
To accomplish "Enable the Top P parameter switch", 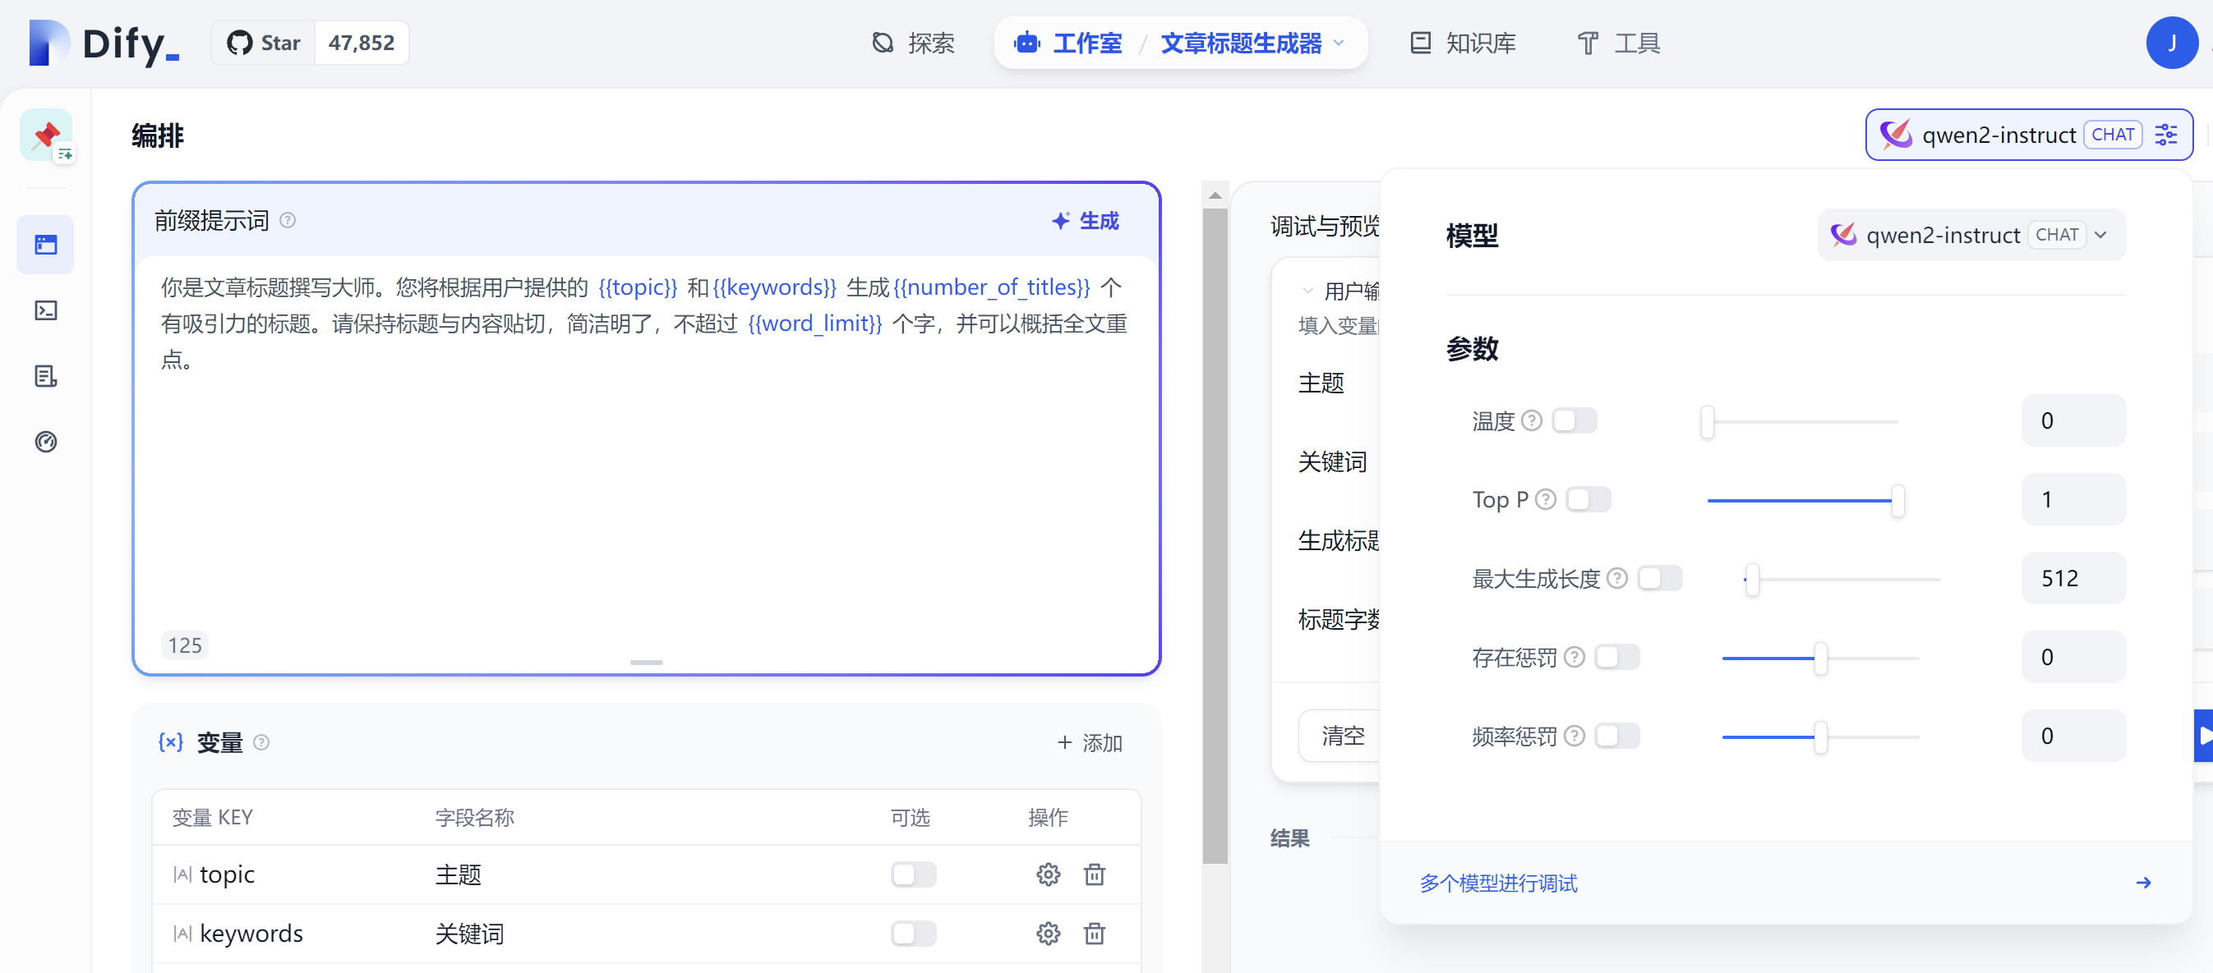I will pos(1588,498).
